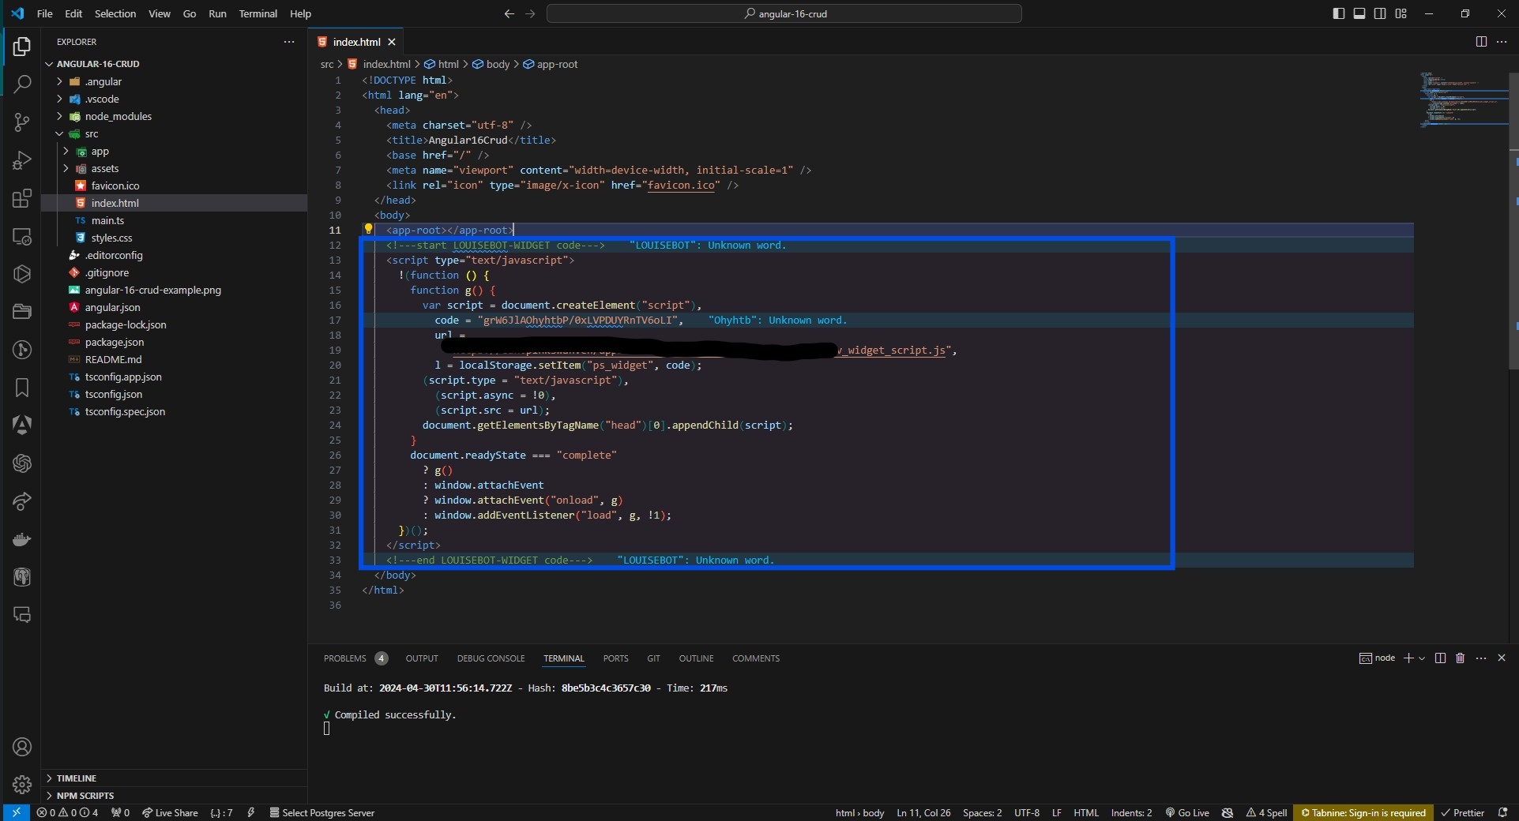Viewport: 1519px width, 821px height.
Task: Toggle Go Live server in status bar
Action: 1187,812
